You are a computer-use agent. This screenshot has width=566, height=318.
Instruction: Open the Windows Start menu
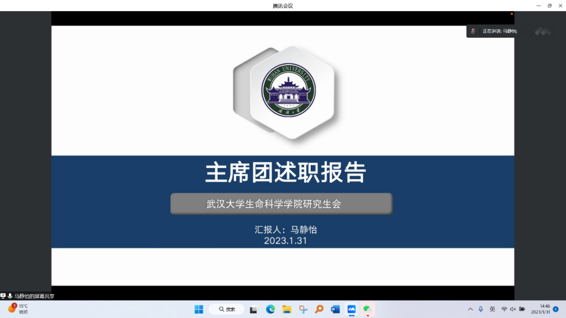199,309
